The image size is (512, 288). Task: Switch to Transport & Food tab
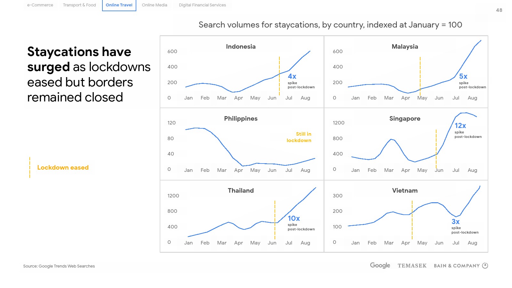point(79,5)
